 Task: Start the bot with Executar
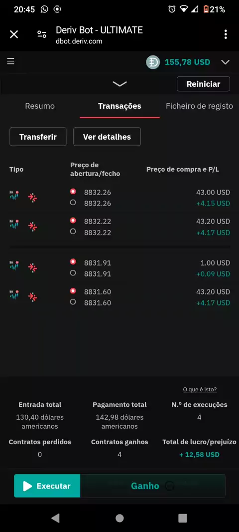pos(47,486)
